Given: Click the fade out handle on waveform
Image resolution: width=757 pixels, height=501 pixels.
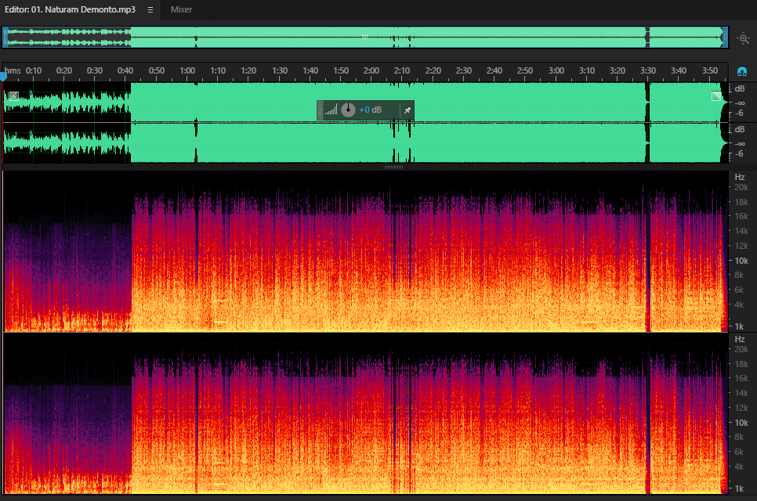Looking at the screenshot, I should 716,96.
